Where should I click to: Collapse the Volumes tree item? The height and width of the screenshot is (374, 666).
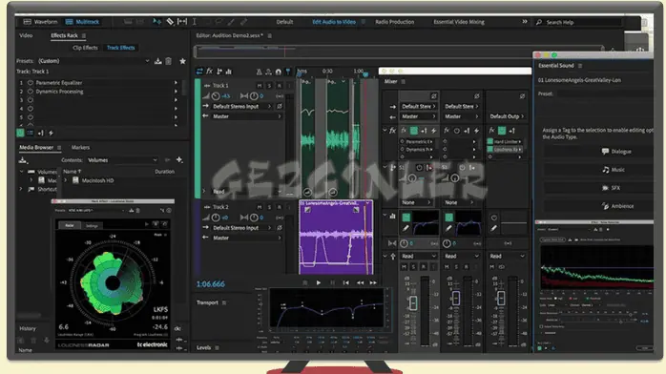21,172
